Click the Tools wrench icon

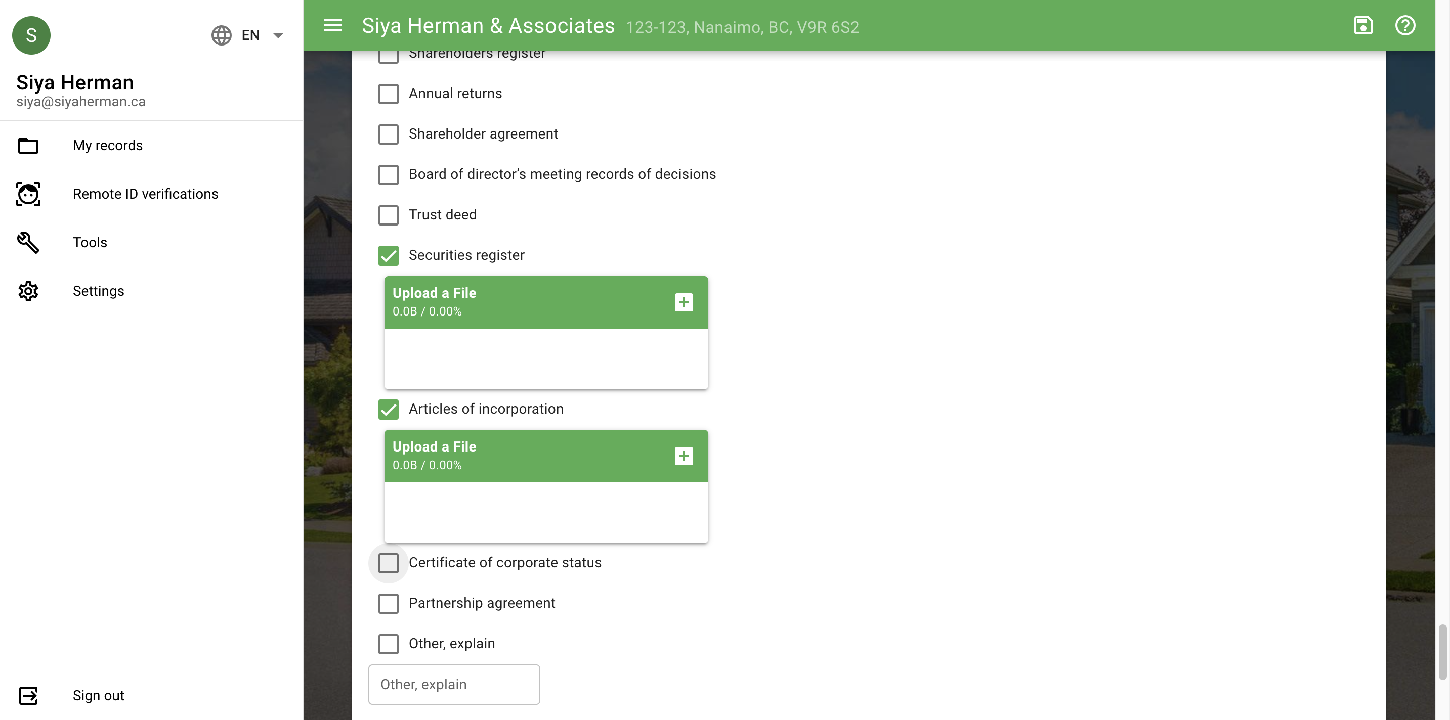click(x=28, y=242)
